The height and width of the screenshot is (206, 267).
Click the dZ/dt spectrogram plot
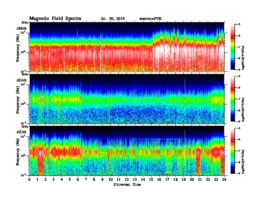point(127,151)
